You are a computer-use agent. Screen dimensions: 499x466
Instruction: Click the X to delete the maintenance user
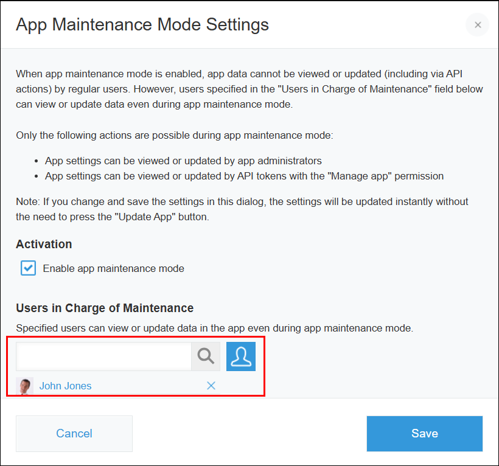pyautogui.click(x=211, y=386)
